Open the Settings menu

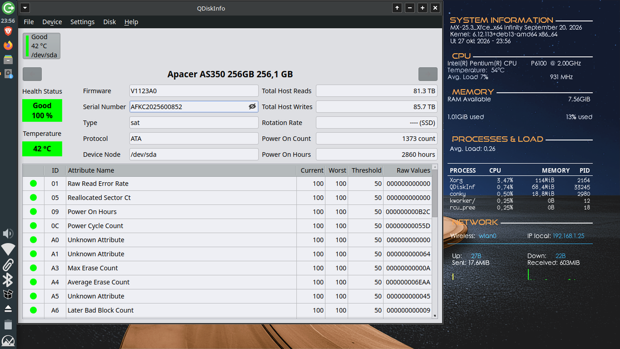[x=82, y=22]
